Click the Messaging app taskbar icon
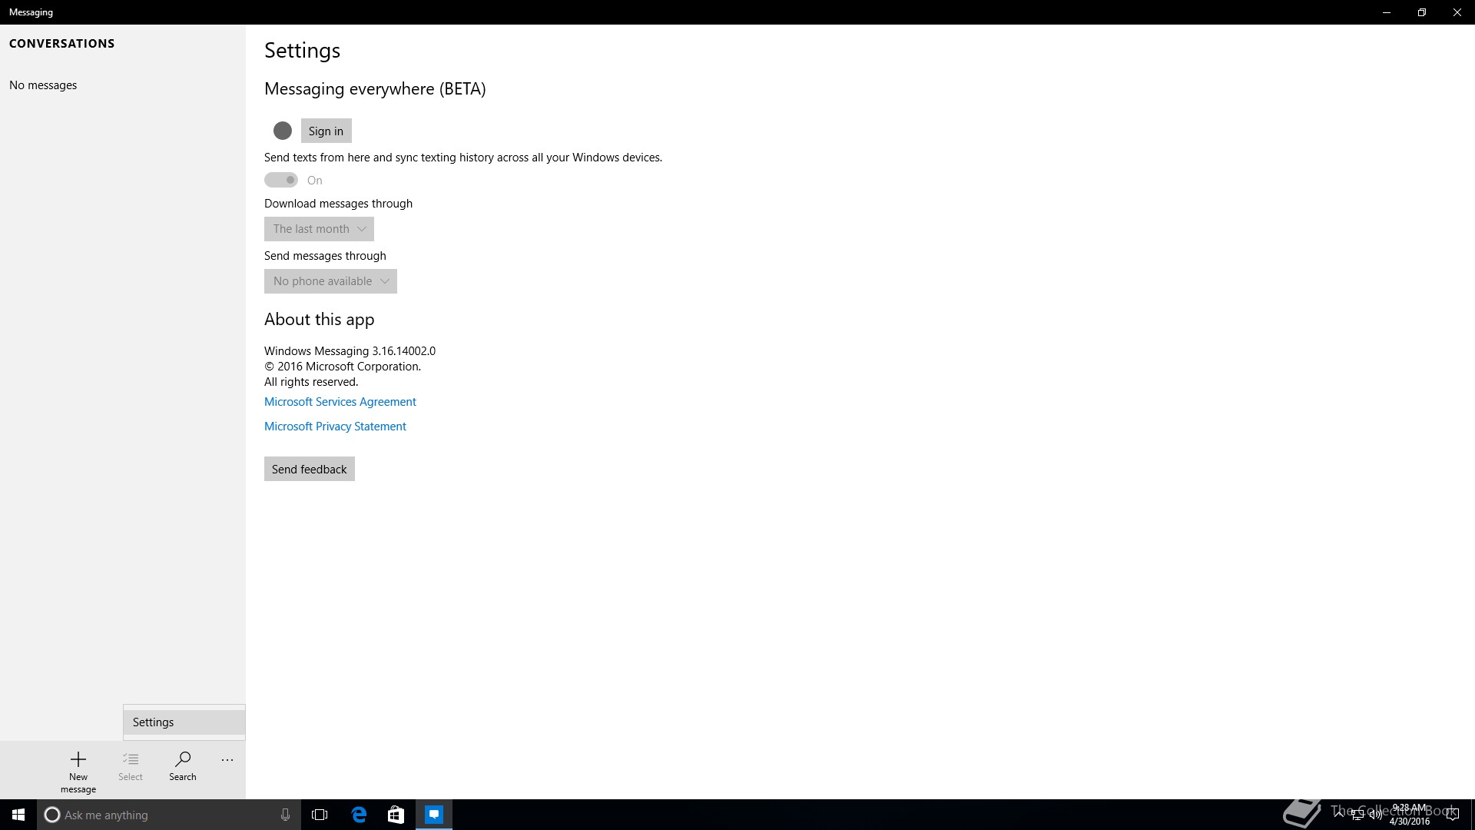Viewport: 1475px width, 830px height. (x=434, y=815)
